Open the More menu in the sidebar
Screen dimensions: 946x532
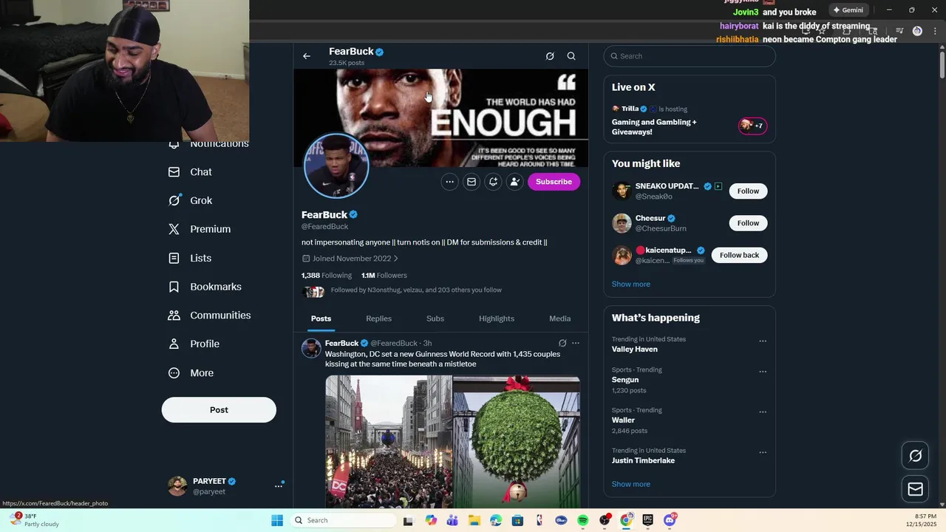tap(191, 373)
